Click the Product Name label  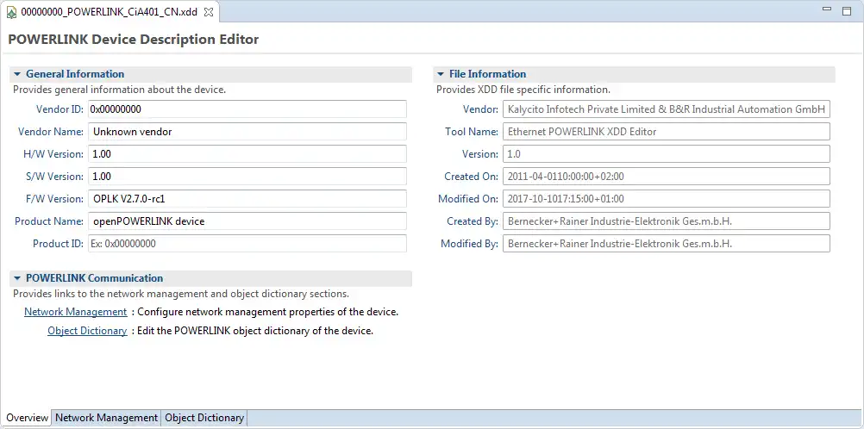48,221
